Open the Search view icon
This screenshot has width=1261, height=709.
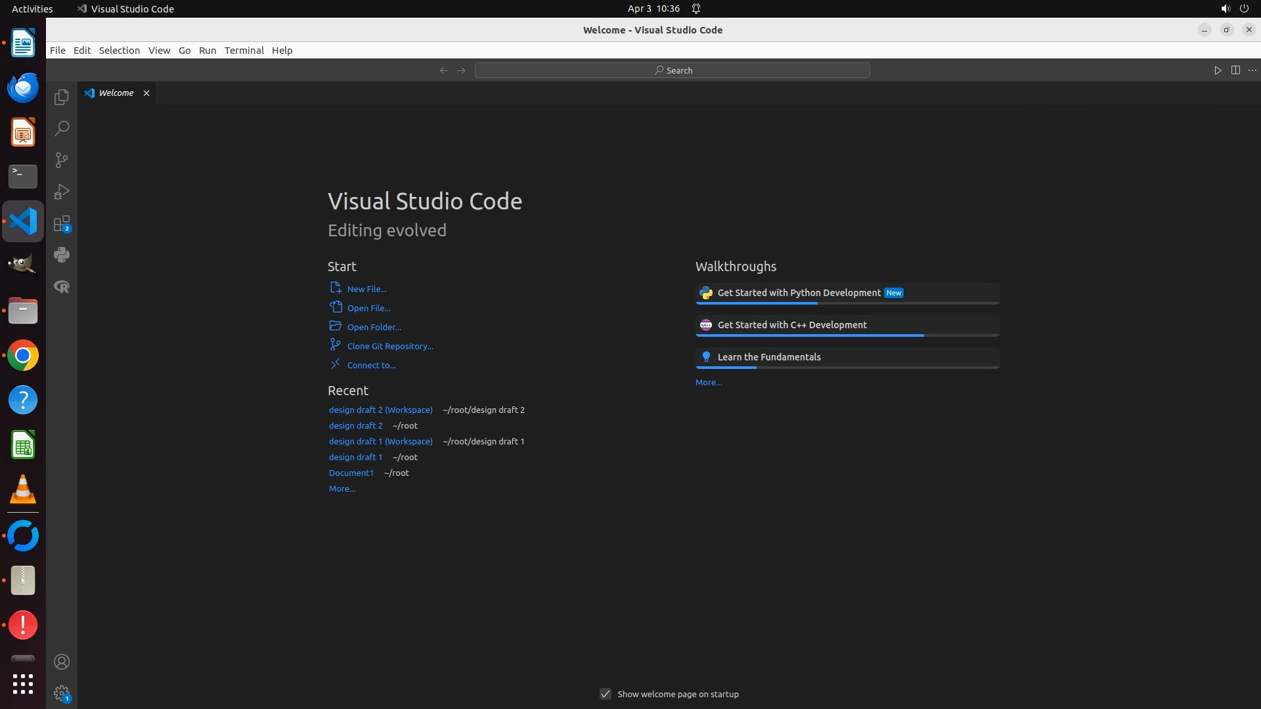[x=62, y=129]
